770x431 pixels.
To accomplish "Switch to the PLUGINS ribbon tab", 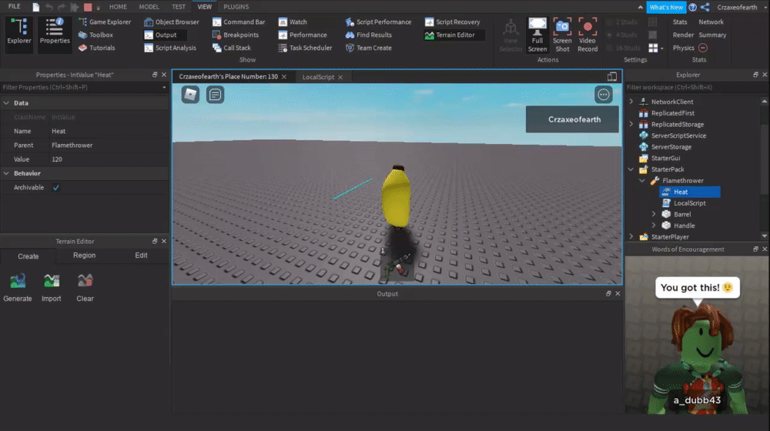I will click(x=236, y=7).
